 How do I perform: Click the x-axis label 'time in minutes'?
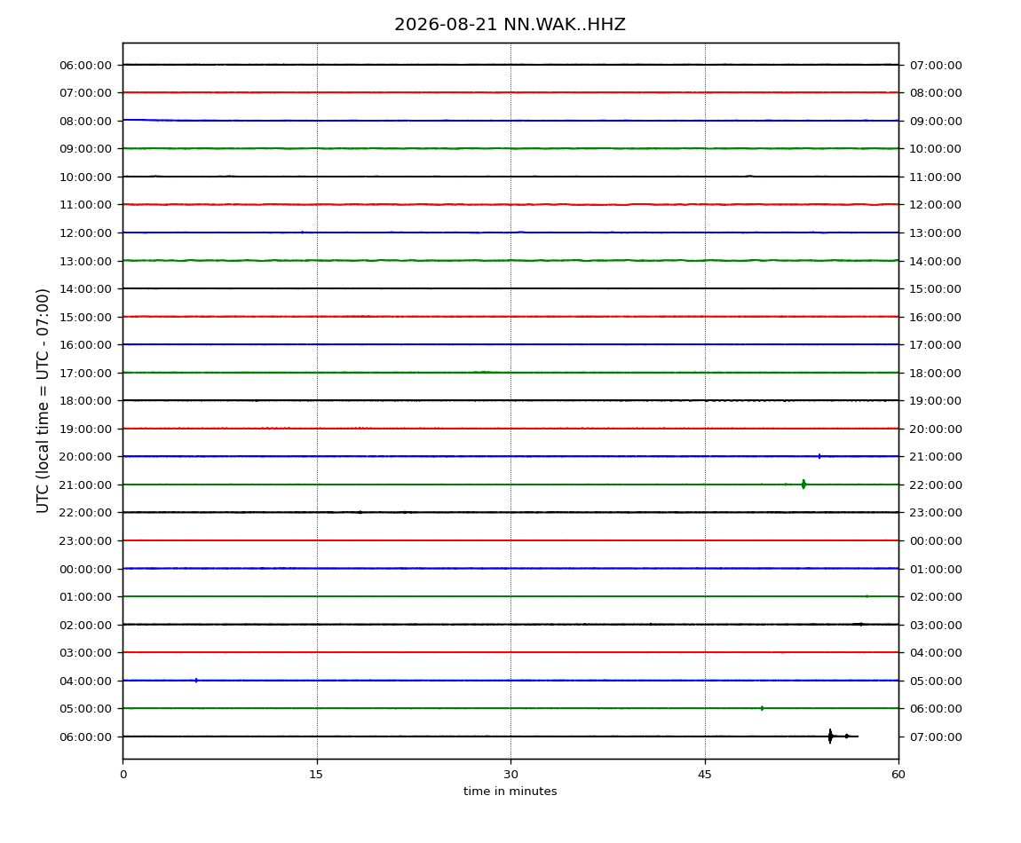510,792
